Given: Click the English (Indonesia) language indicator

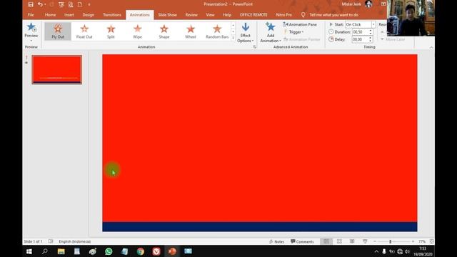Looking at the screenshot, I should coord(74,241).
